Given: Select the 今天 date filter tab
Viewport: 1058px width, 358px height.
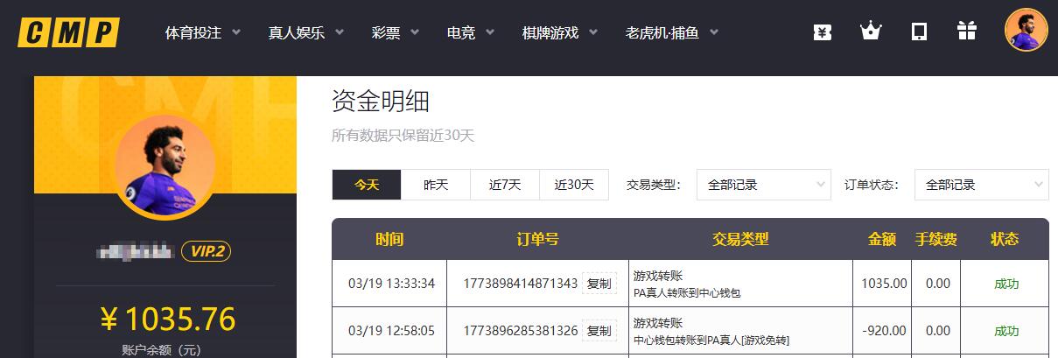Looking at the screenshot, I should click(x=367, y=185).
